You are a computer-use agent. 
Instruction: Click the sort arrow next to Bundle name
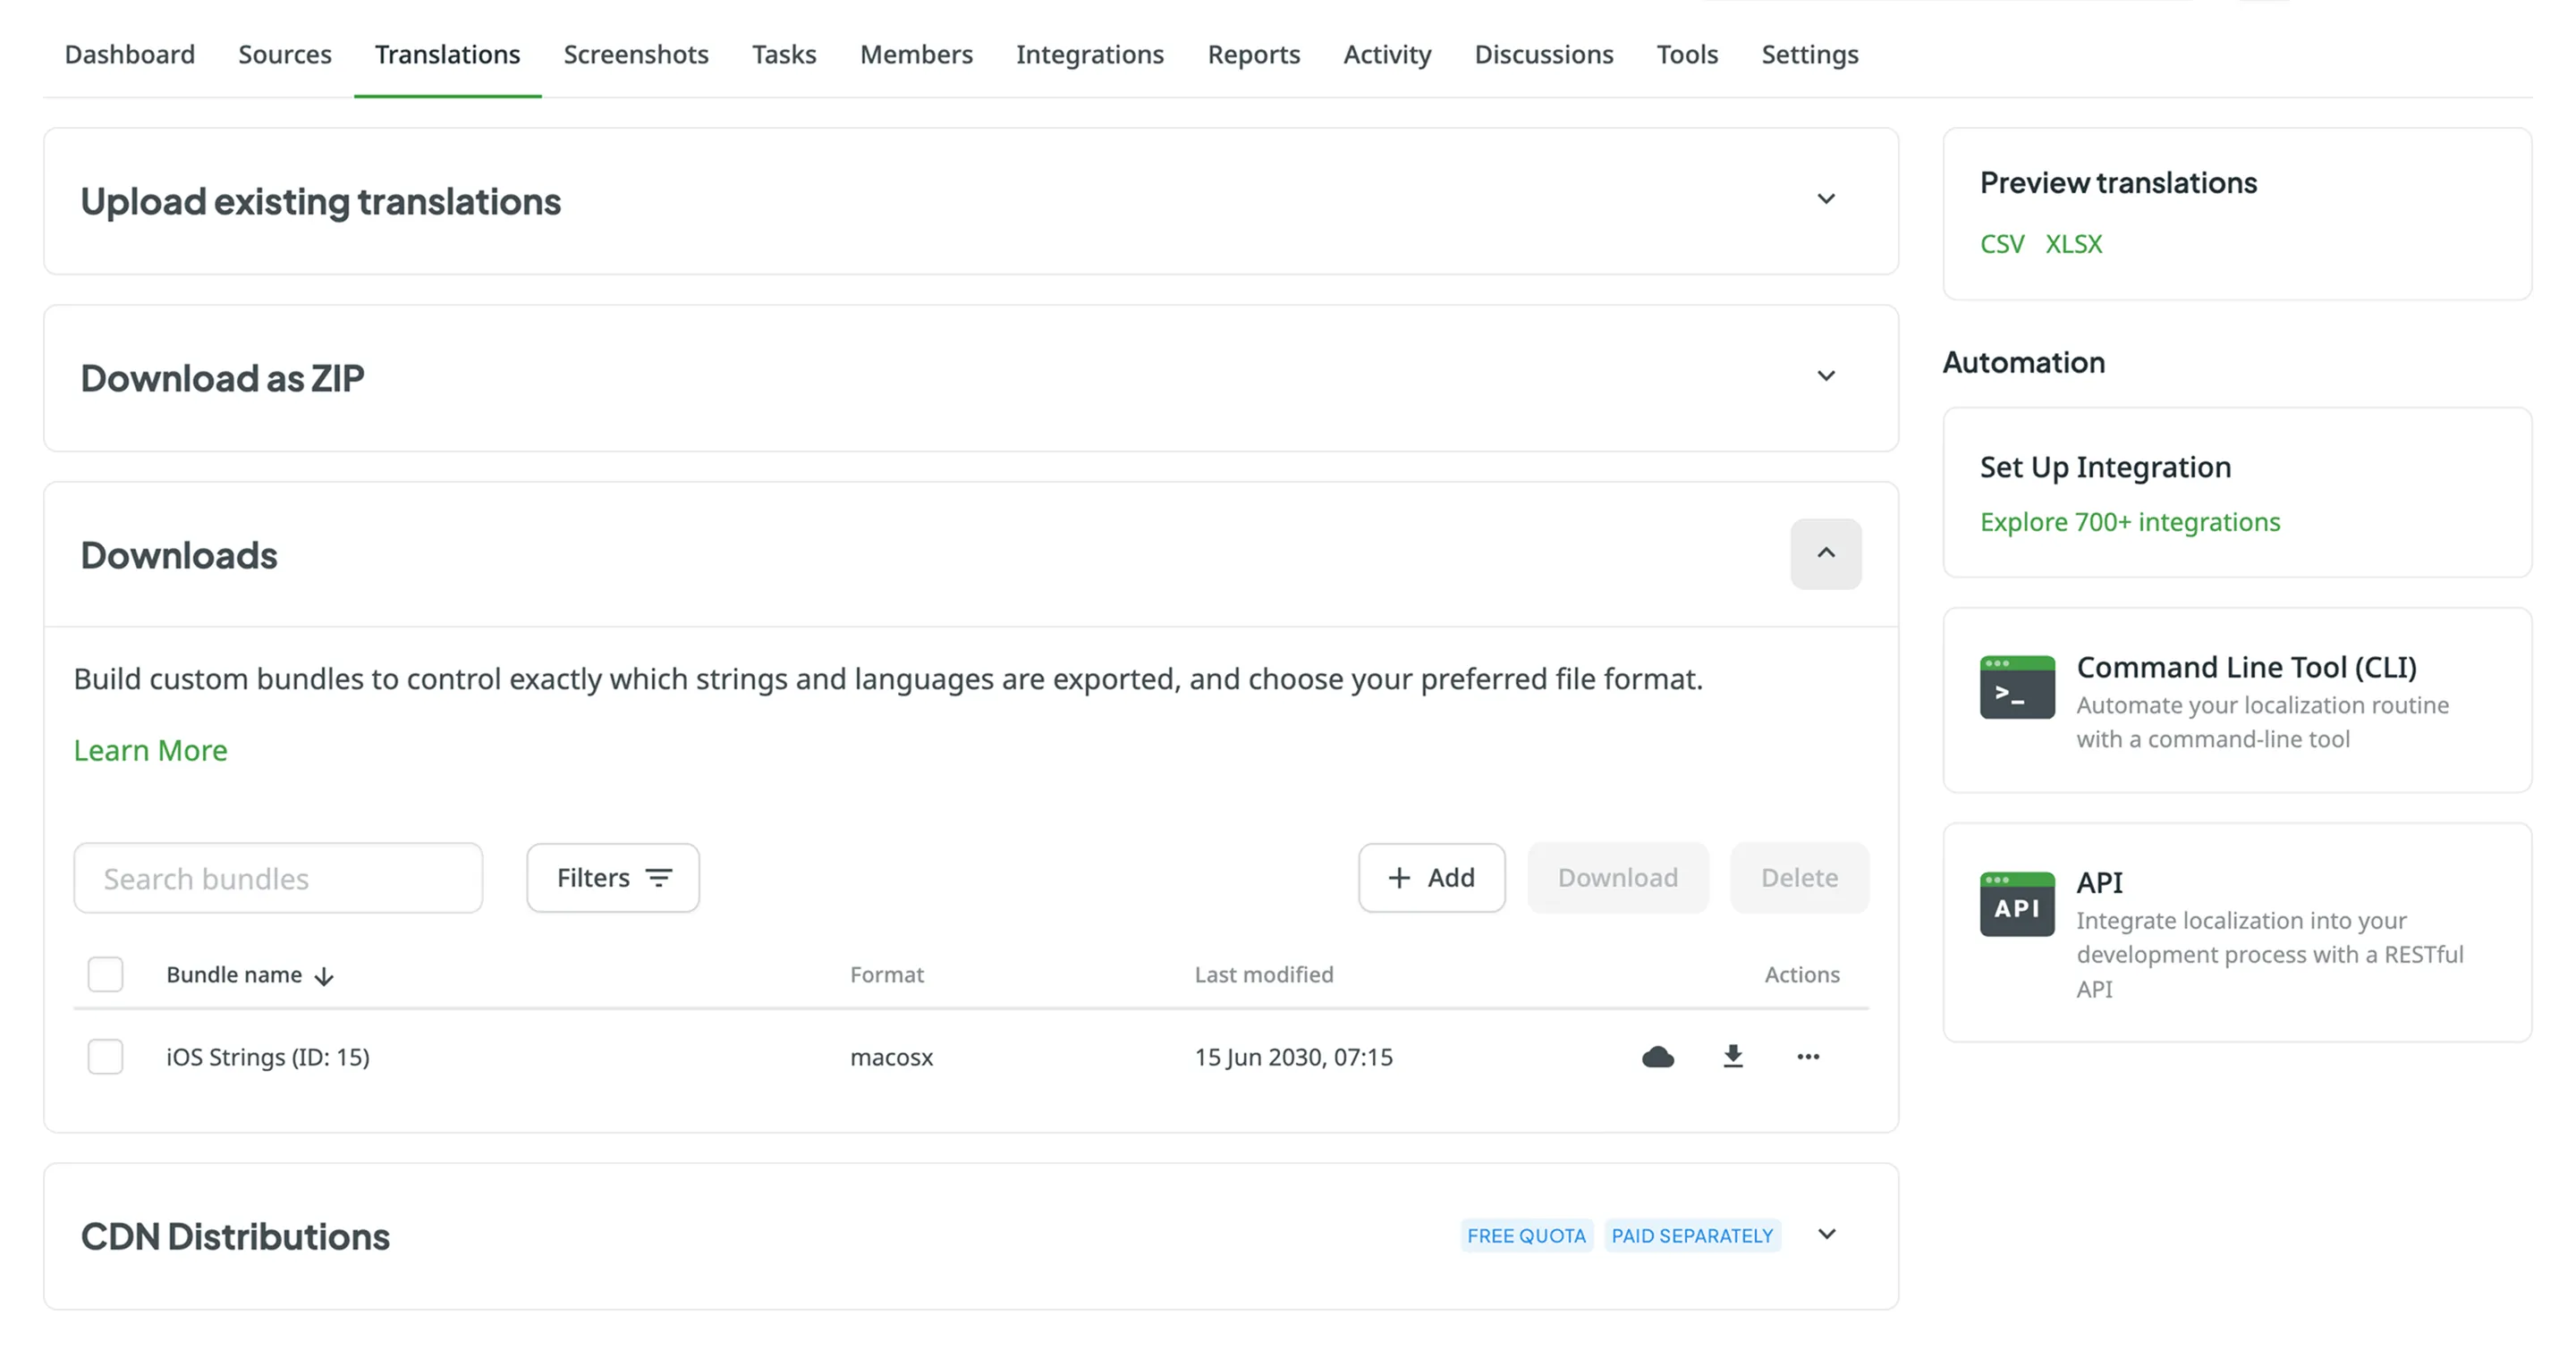pos(324,976)
